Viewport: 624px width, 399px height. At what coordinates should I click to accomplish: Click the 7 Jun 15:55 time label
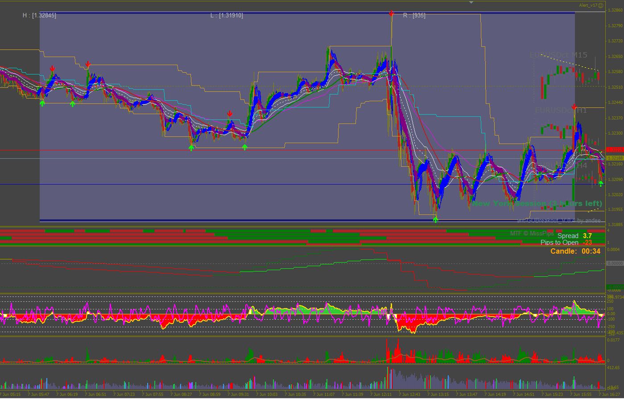point(581,395)
